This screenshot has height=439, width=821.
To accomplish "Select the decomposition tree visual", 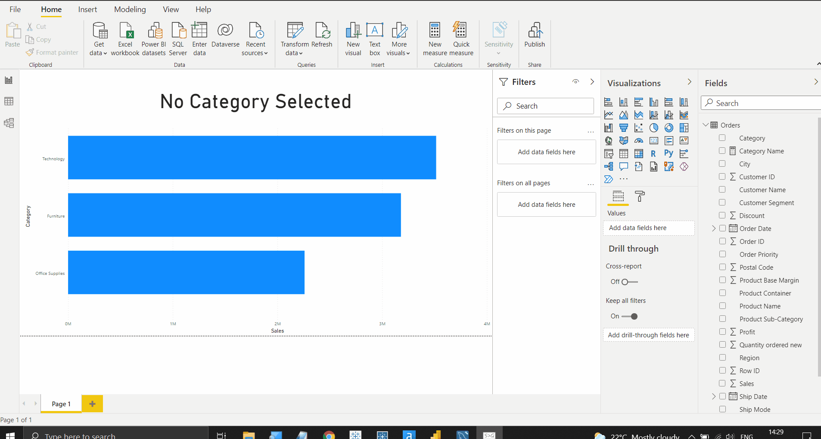I will pos(608,167).
